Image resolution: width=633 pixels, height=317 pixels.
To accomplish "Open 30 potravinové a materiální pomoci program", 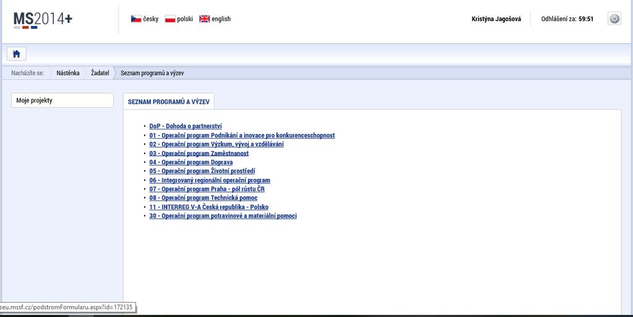I will coord(223,216).
